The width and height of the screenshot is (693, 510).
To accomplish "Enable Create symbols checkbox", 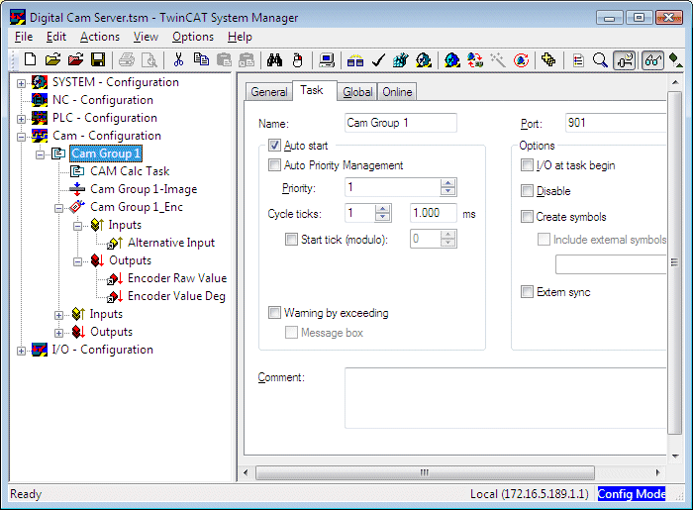I will click(527, 216).
